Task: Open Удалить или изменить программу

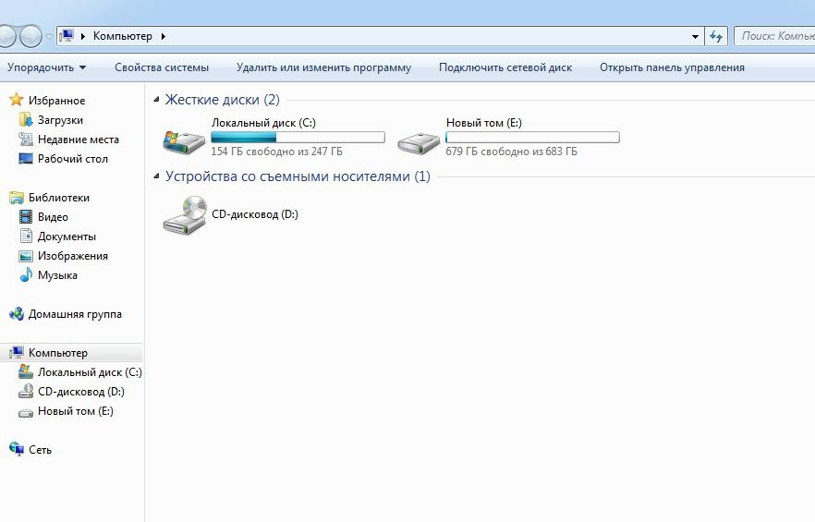Action: pyautogui.click(x=323, y=67)
